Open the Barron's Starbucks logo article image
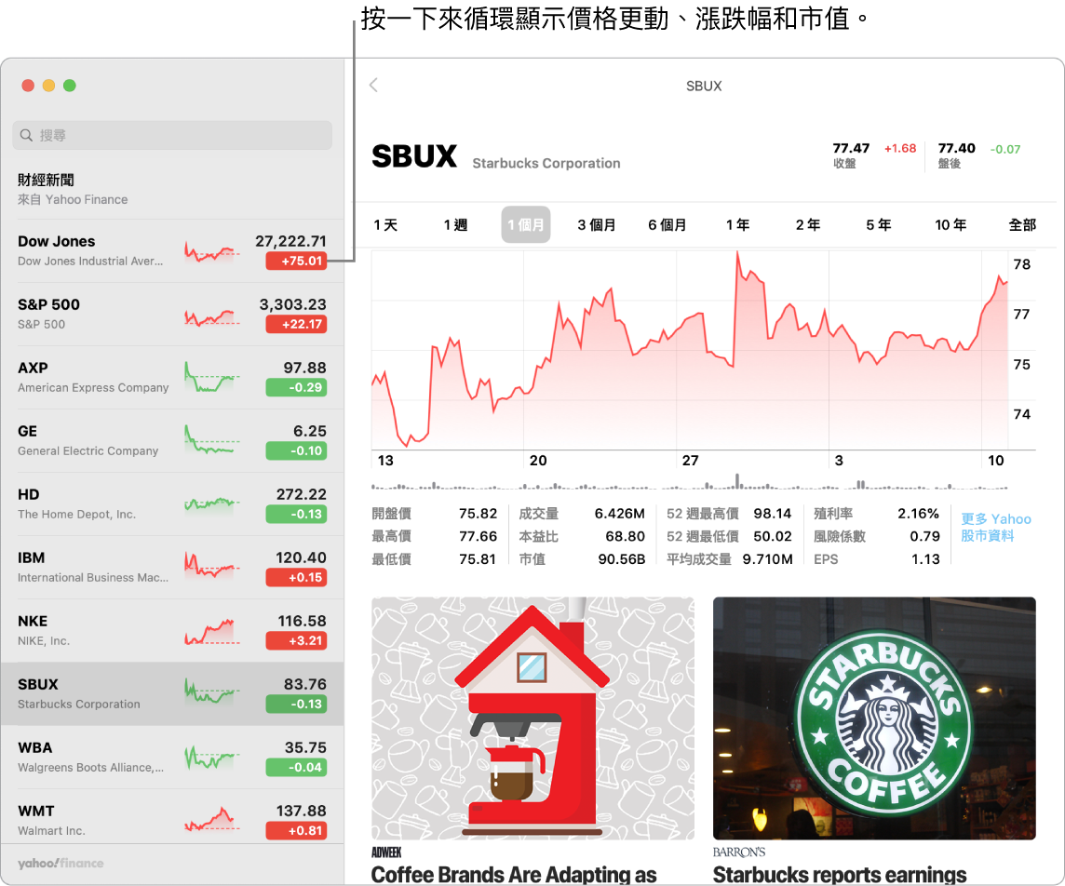The width and height of the screenshot is (1065, 886). [874, 718]
